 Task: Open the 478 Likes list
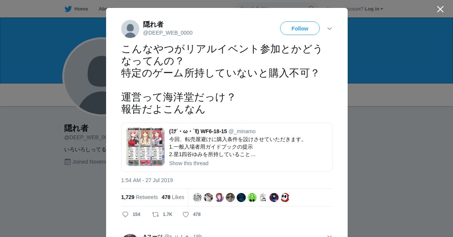[173, 197]
